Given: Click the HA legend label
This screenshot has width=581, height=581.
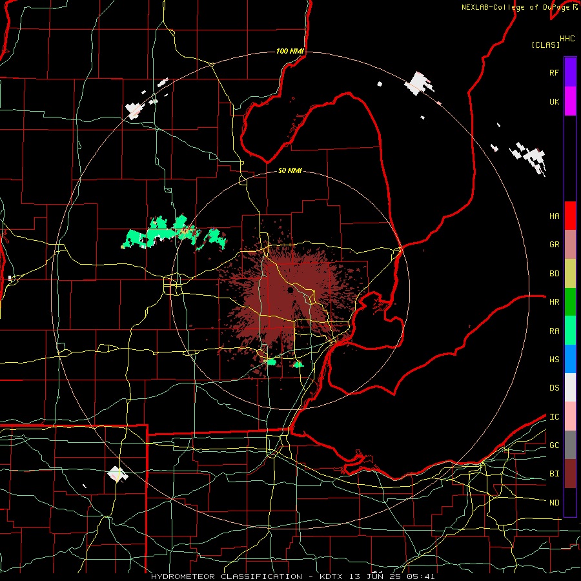Looking at the screenshot, I should click(x=555, y=216).
